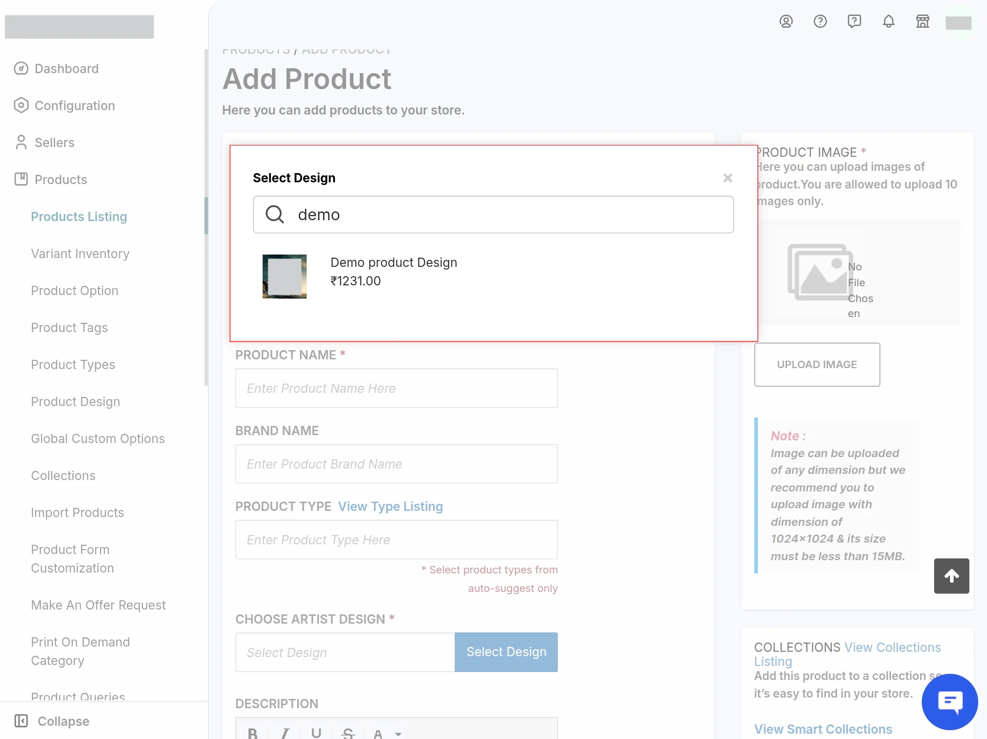Click the search magnifier icon in popup

[275, 214]
